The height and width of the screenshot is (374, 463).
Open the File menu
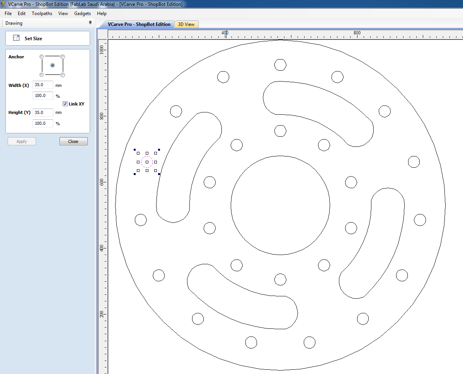coord(8,13)
